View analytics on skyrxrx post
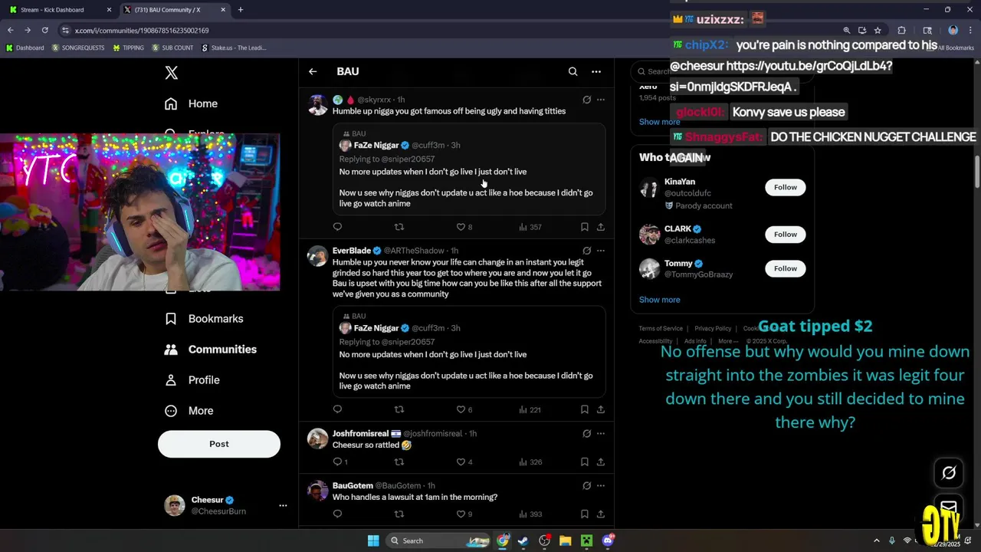 click(530, 227)
